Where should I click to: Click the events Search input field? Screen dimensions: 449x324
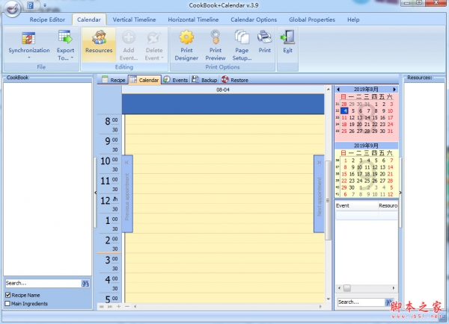pyautogui.click(x=361, y=302)
